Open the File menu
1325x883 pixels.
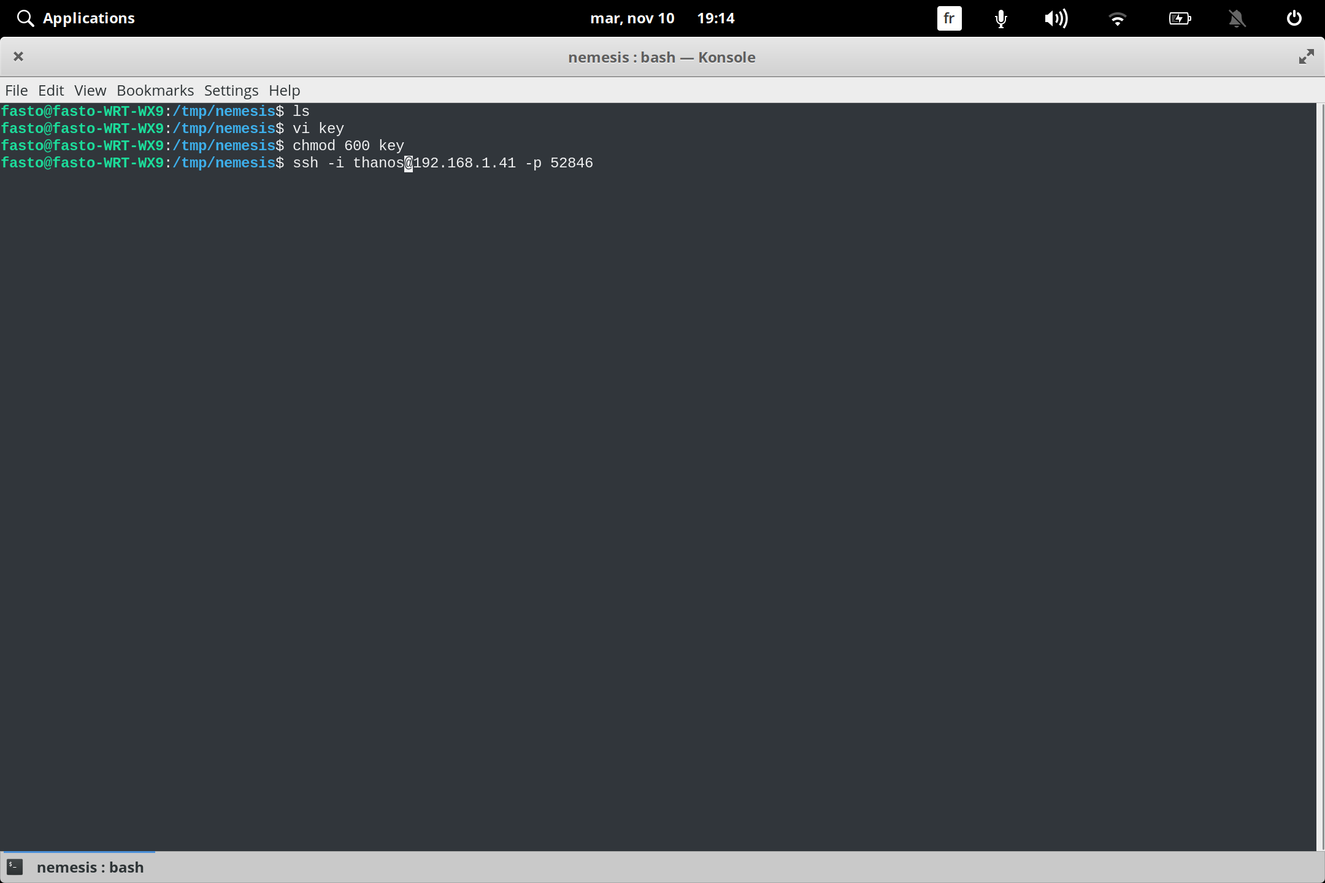click(x=16, y=90)
